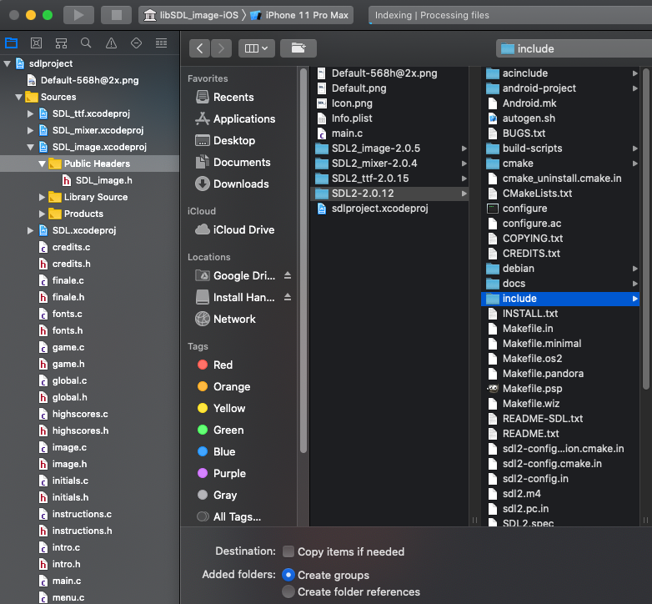Go forward with the file dialog forward arrow

coord(221,48)
